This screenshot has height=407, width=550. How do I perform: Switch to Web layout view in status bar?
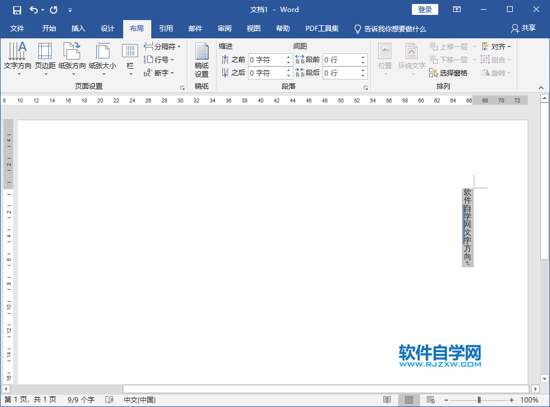[x=430, y=400]
